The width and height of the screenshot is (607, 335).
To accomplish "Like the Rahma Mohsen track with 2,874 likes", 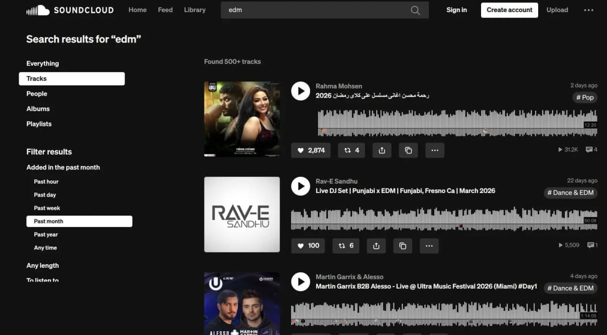I will pyautogui.click(x=311, y=150).
